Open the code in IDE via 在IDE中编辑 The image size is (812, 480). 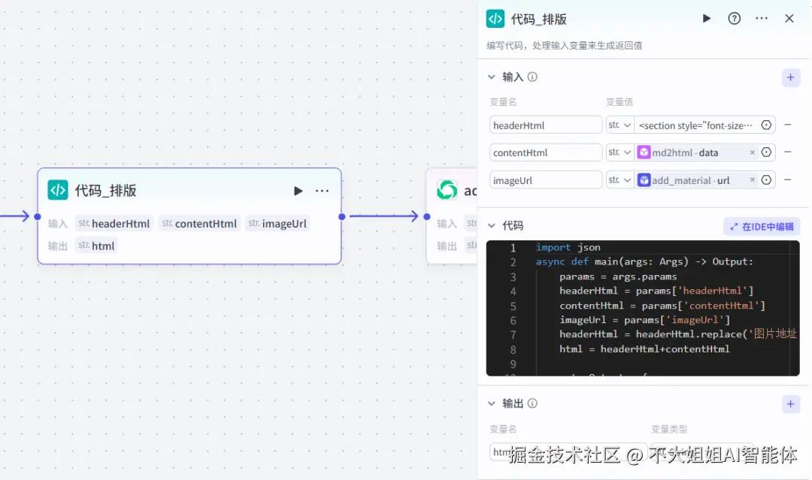coord(761,225)
